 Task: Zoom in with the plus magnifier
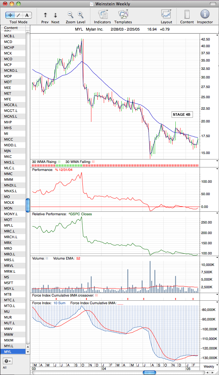point(81,15)
